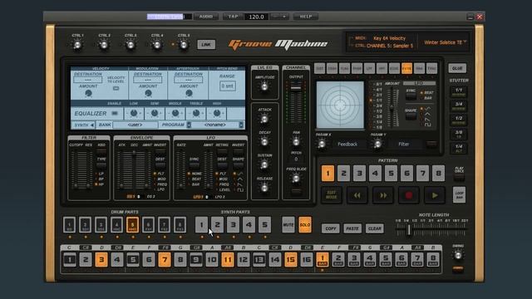This screenshot has height=299, width=532.
Task: Move the Note Length slider
Action: click(409, 230)
